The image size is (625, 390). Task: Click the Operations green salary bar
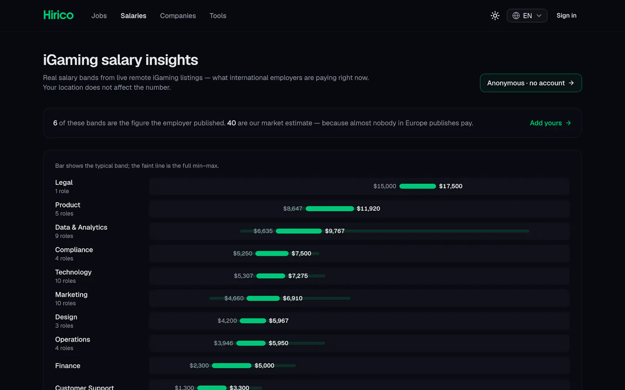click(x=251, y=343)
